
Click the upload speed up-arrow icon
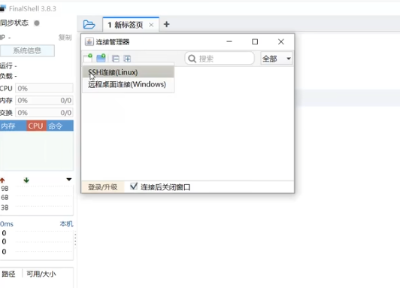tap(2, 180)
